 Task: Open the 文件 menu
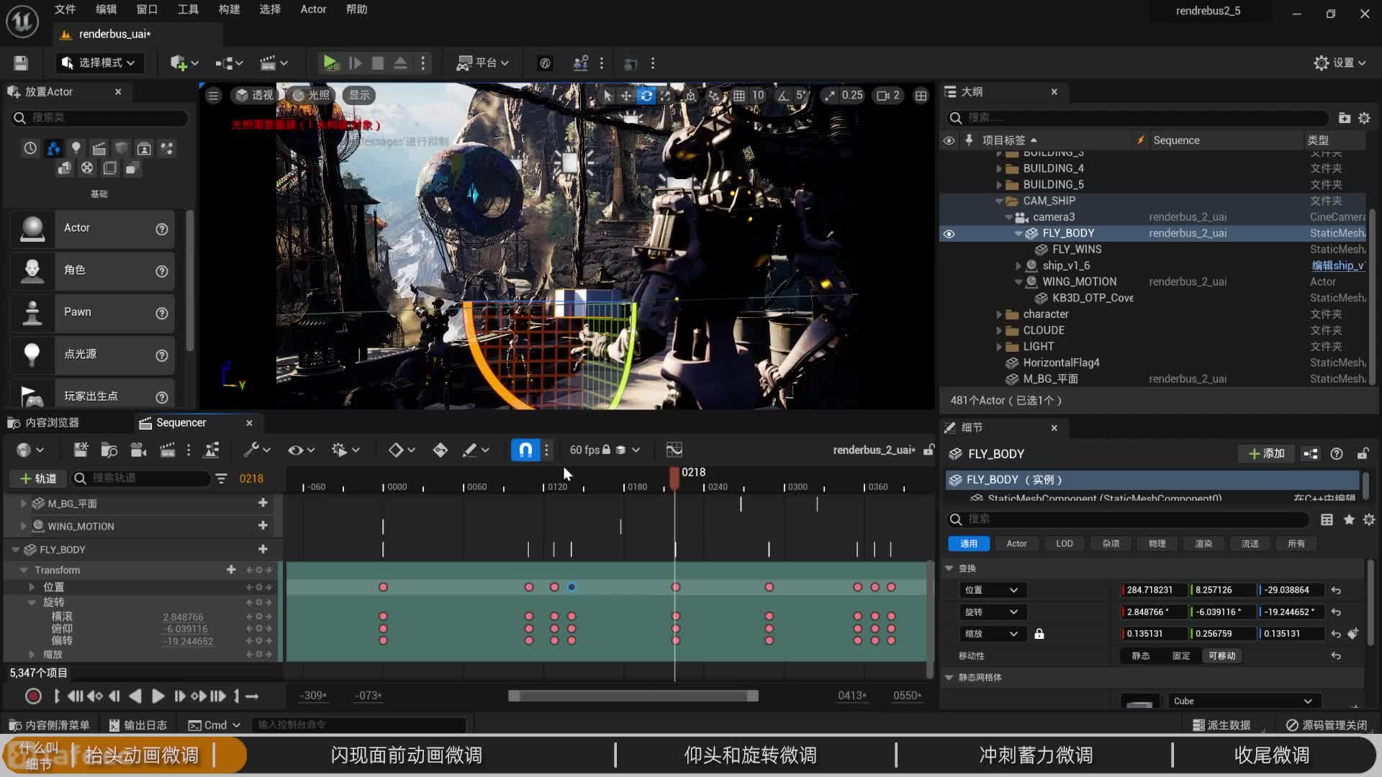pos(65,9)
